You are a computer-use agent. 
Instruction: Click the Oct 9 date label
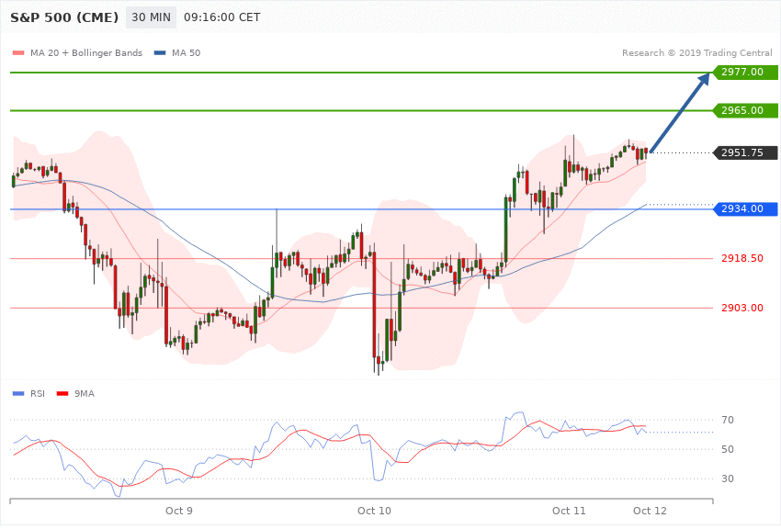(179, 511)
